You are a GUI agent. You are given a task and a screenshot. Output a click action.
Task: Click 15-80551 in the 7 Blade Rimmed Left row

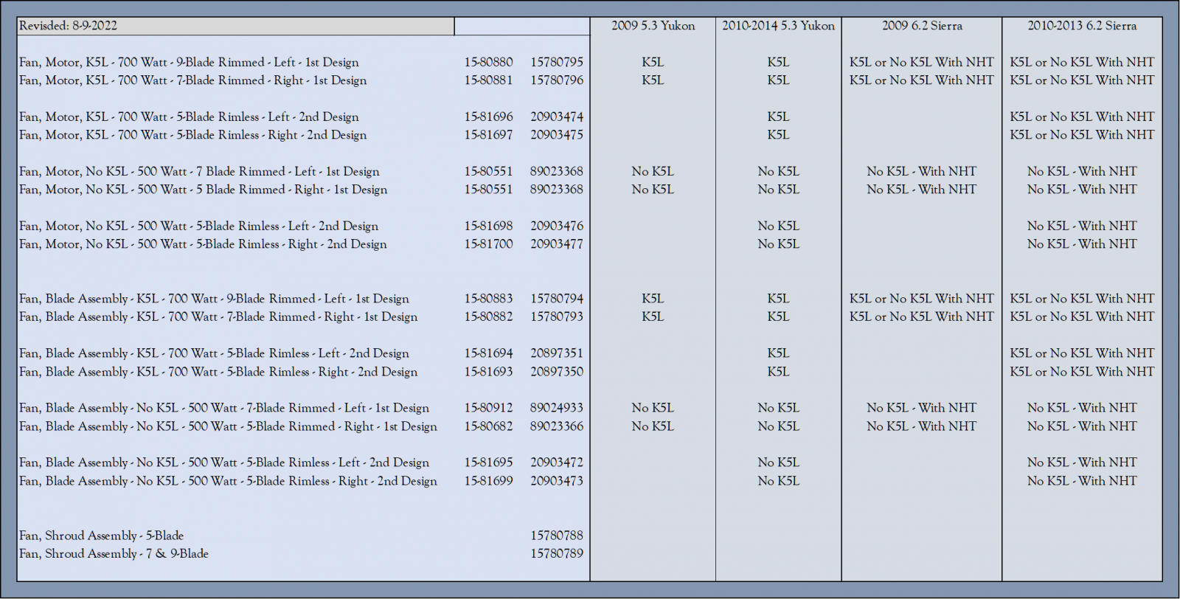pos(488,172)
